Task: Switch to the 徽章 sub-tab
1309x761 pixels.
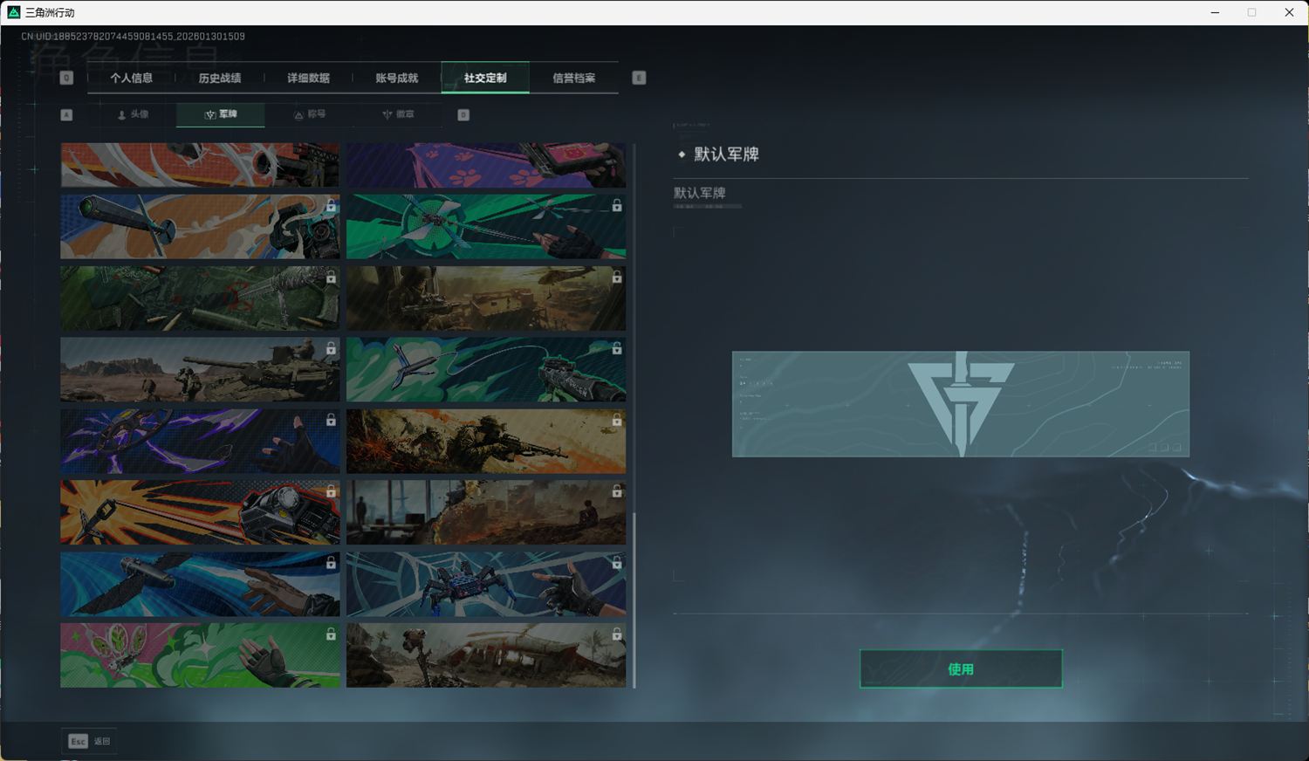Action: click(398, 114)
